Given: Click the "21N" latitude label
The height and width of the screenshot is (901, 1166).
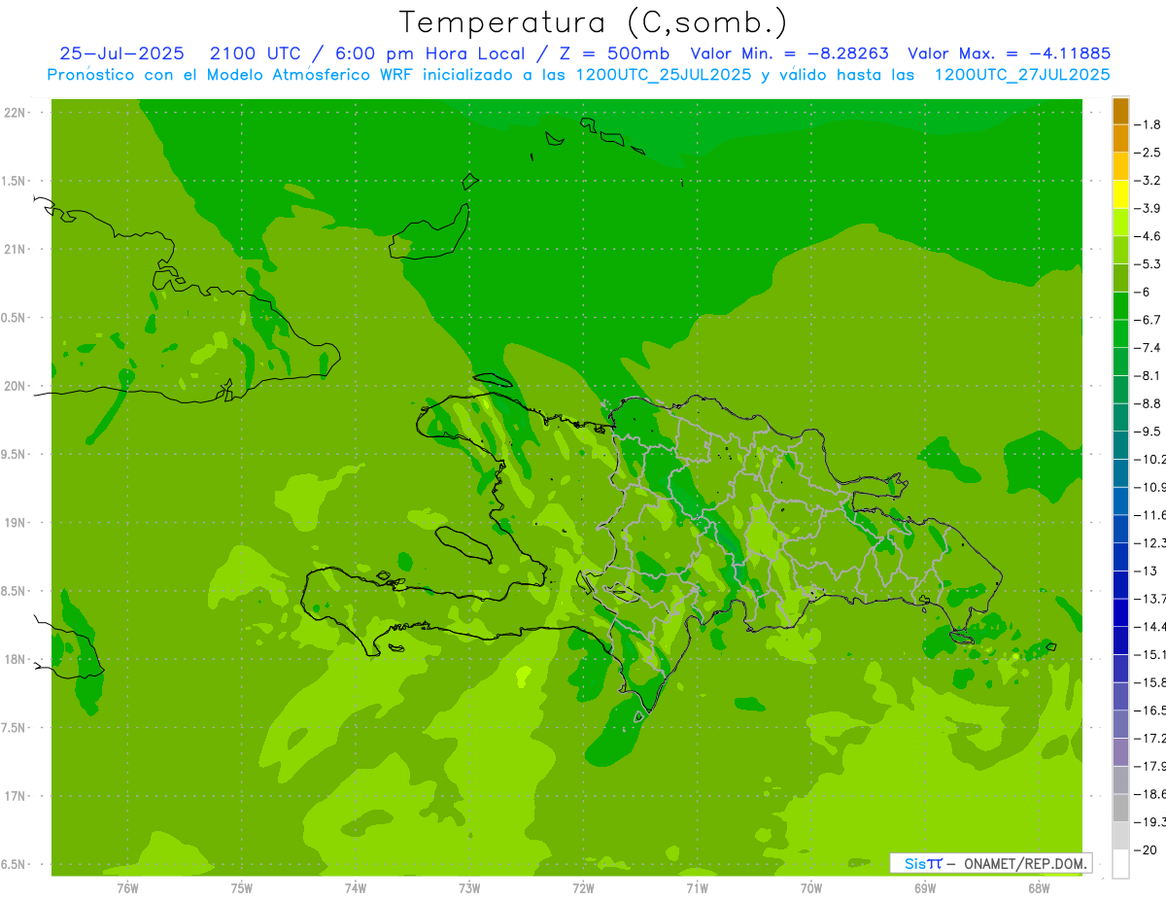Looking at the screenshot, I should (x=16, y=250).
